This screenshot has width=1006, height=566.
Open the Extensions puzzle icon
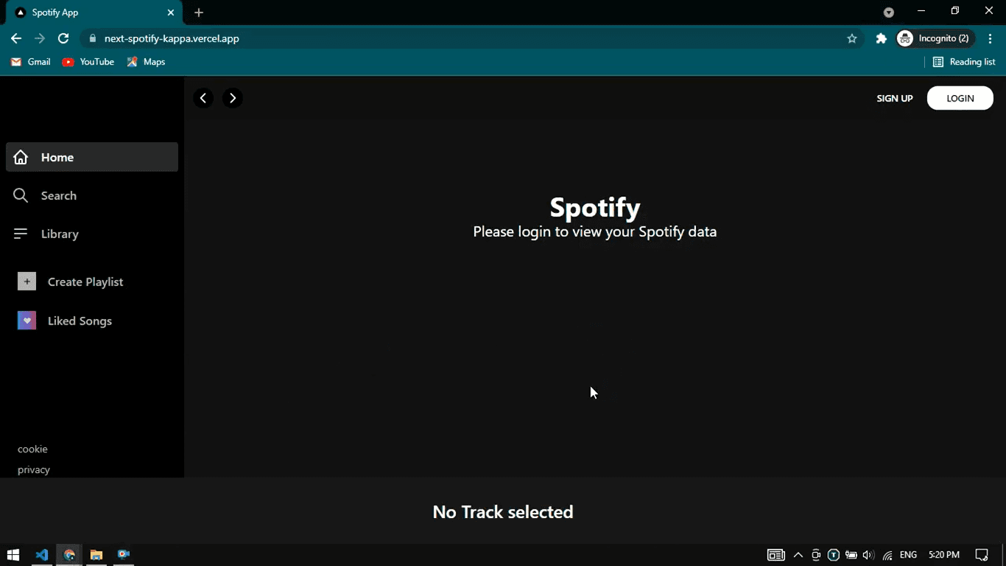pyautogui.click(x=881, y=38)
